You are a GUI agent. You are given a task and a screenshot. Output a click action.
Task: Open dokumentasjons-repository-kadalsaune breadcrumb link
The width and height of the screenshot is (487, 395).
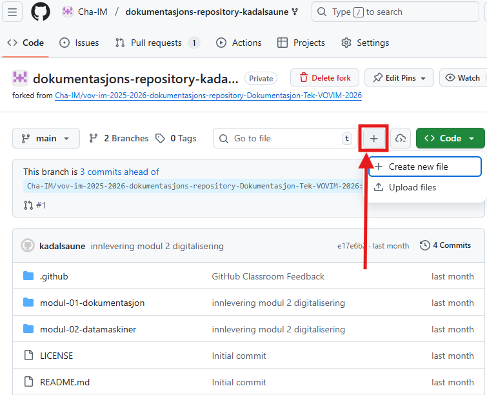[206, 12]
